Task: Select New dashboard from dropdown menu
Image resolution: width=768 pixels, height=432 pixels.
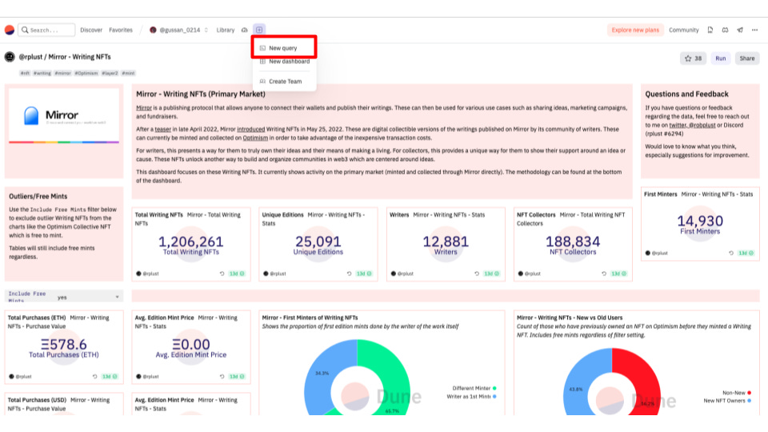Action: [285, 62]
